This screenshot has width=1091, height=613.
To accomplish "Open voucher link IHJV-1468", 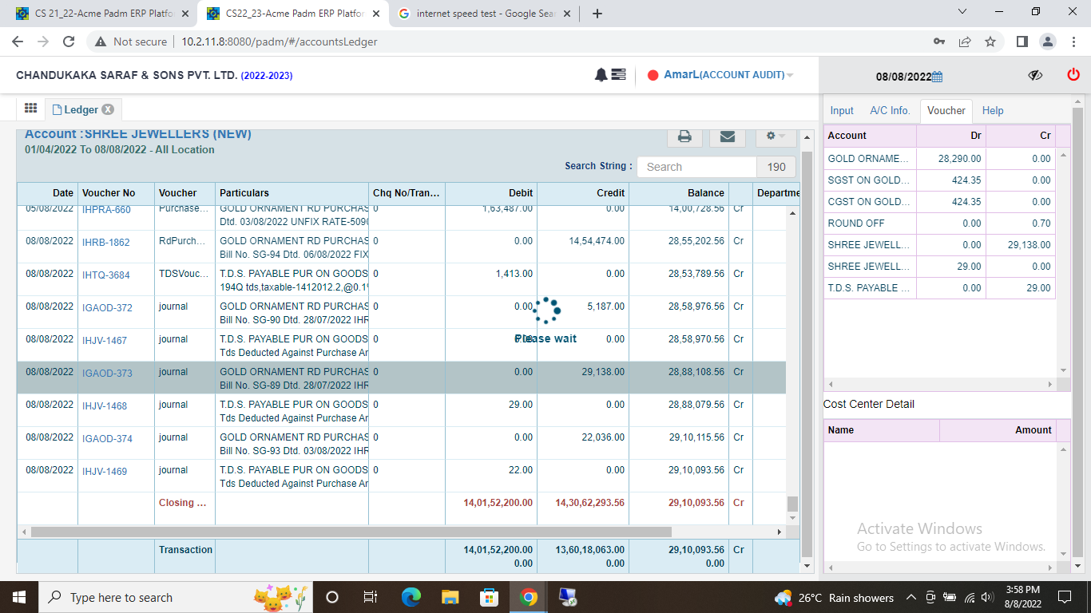I will coord(105,405).
